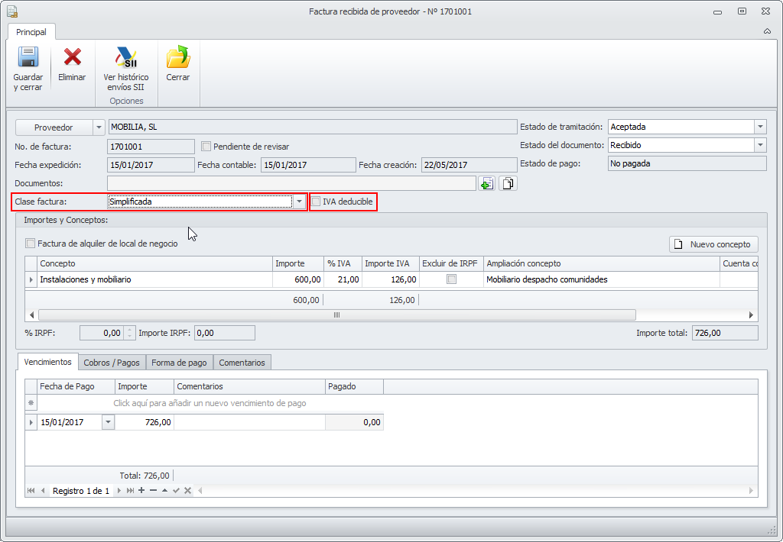Click the delete record minus icon in navigator
The width and height of the screenshot is (783, 542).
point(153,490)
